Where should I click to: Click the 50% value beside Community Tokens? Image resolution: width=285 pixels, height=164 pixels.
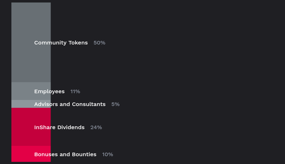99,43
